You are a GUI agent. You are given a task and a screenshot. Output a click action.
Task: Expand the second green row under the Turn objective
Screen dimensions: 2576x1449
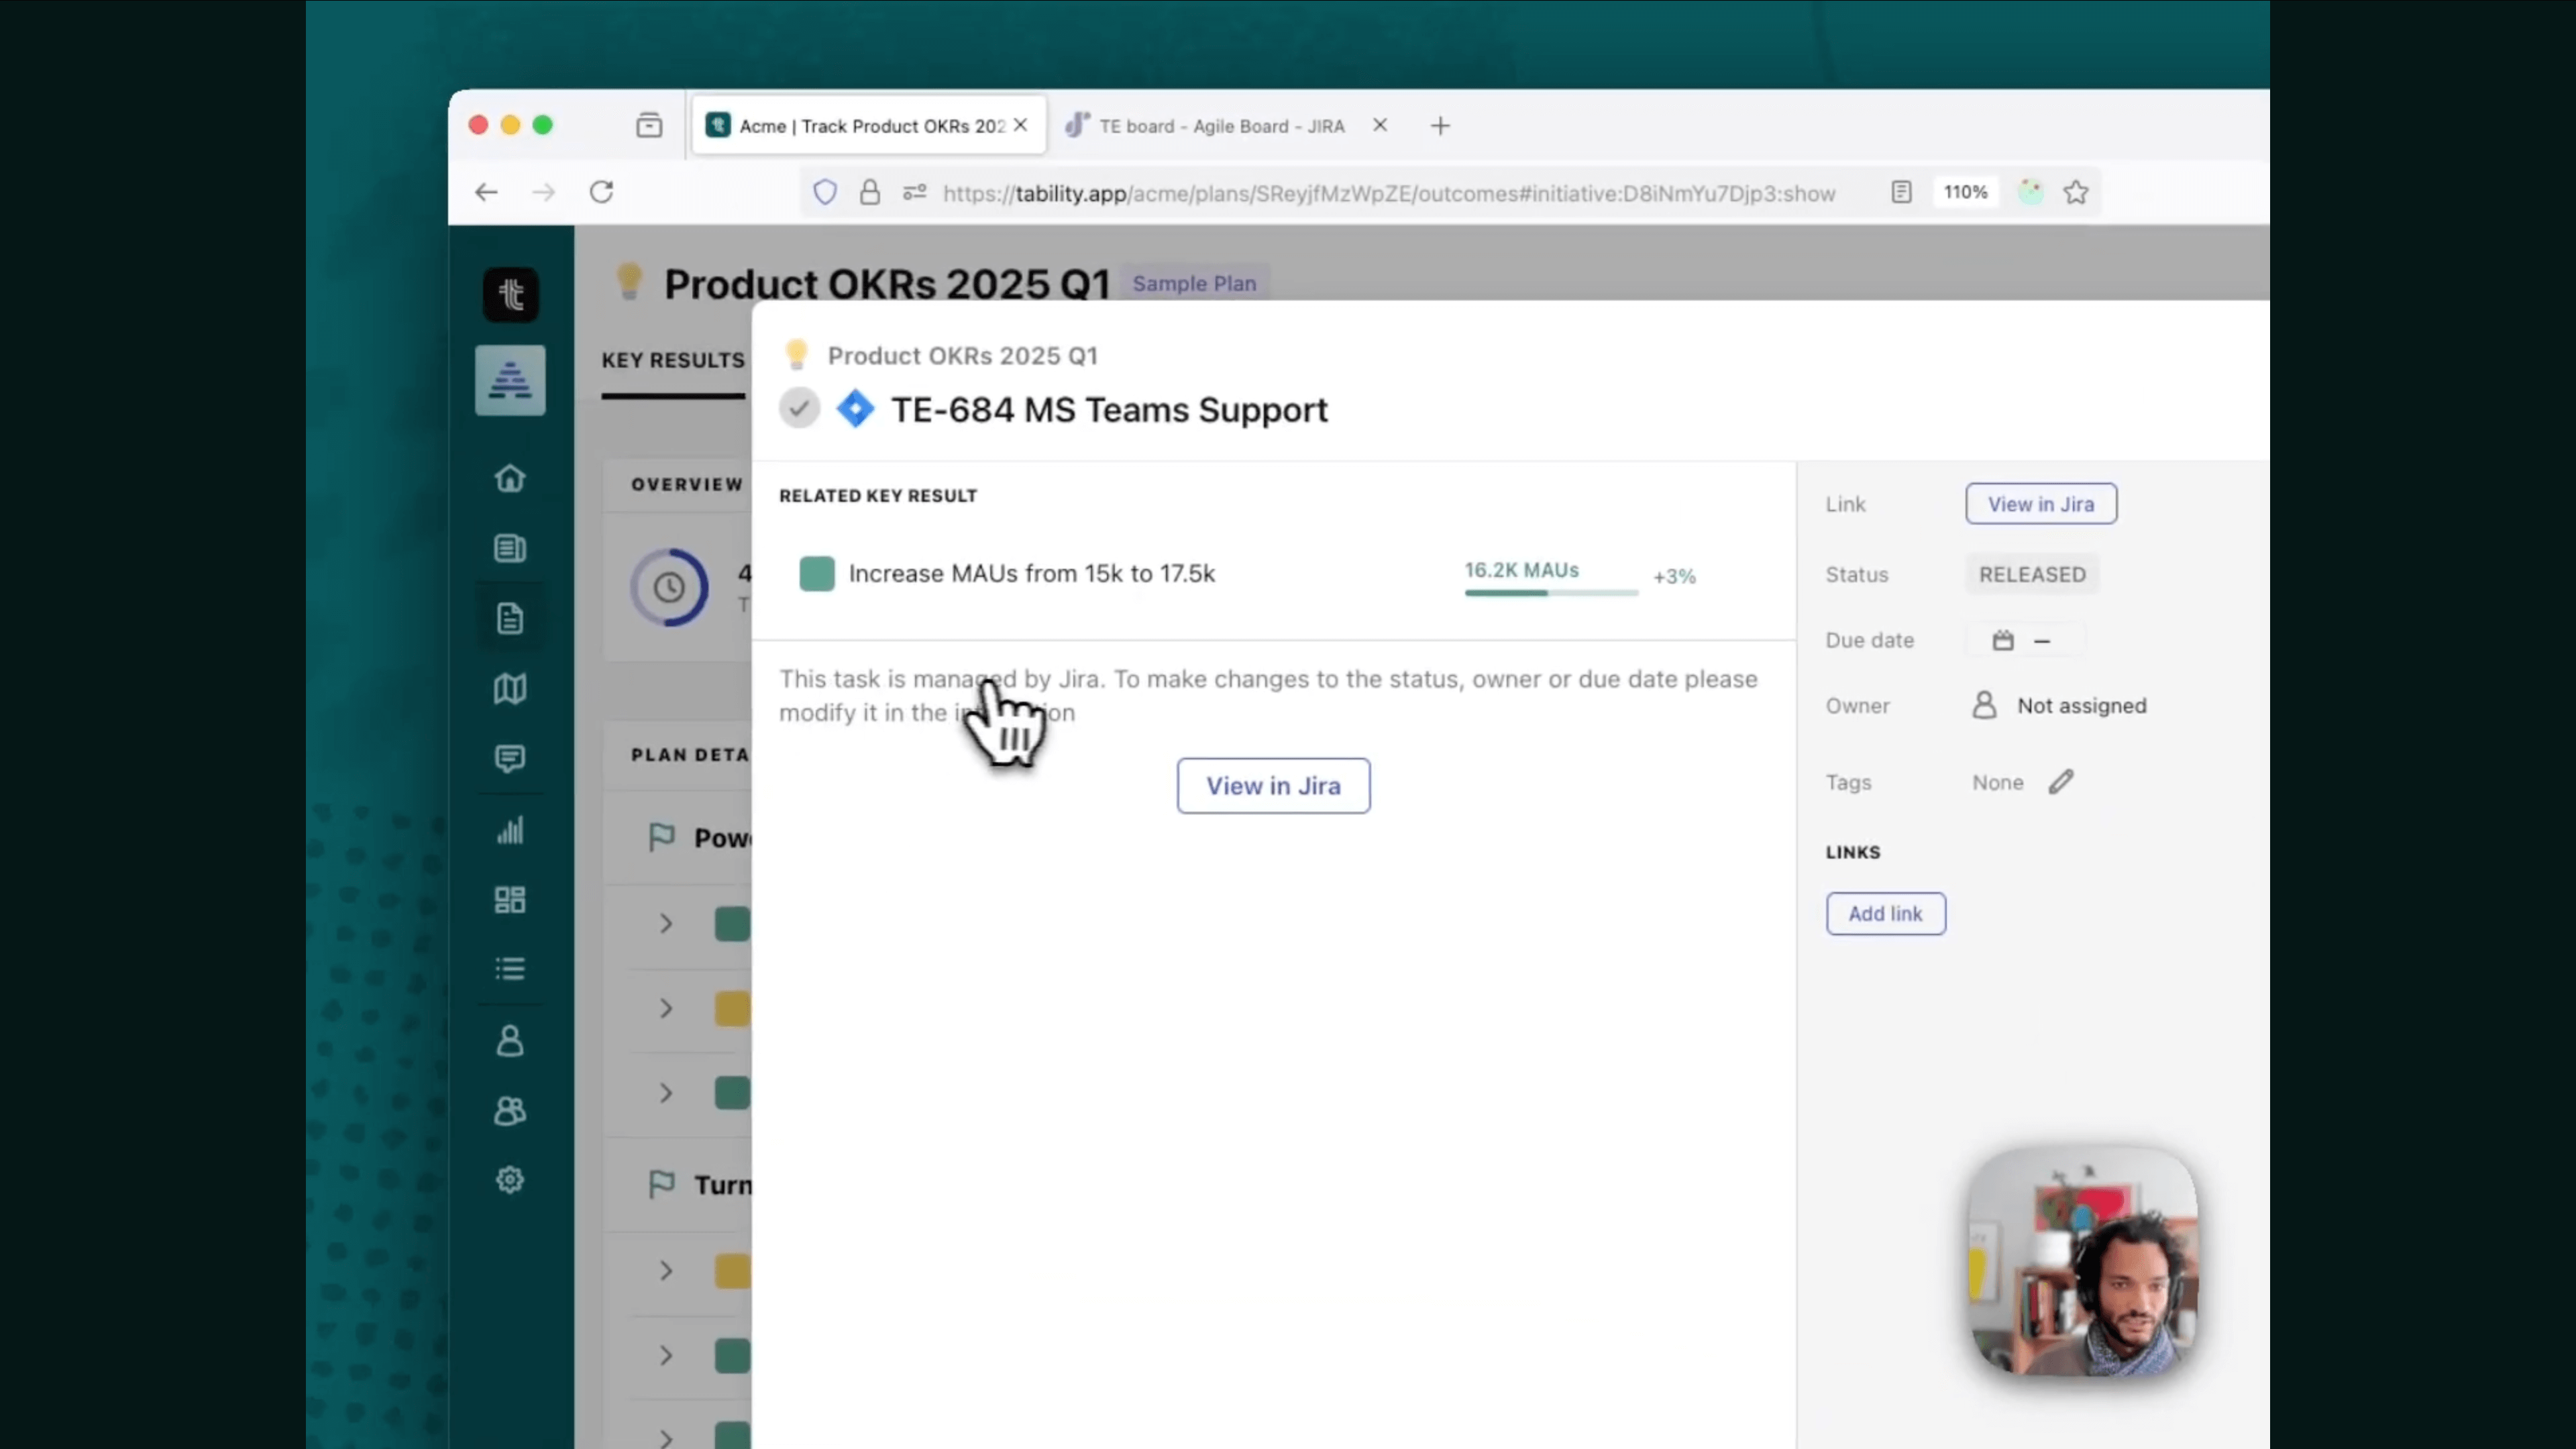[x=666, y=1356]
